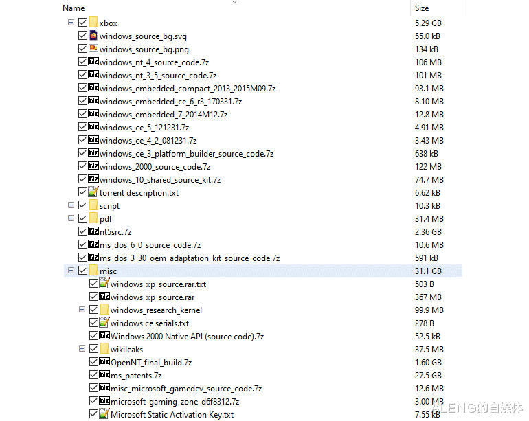Viewport: 529px width, 421px height.
Task: Click the archive icon of windows_xp_source.rar
Action: [104, 297]
